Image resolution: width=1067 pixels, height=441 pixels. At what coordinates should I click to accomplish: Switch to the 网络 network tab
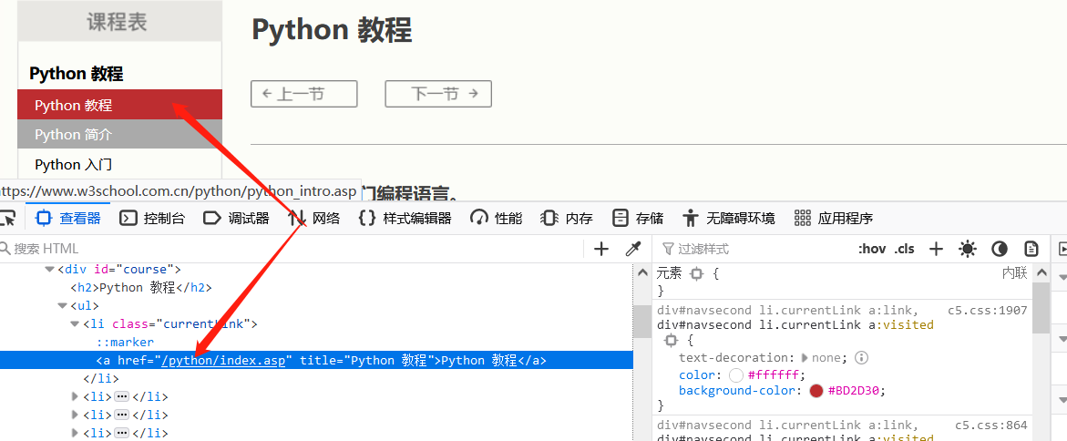click(313, 219)
